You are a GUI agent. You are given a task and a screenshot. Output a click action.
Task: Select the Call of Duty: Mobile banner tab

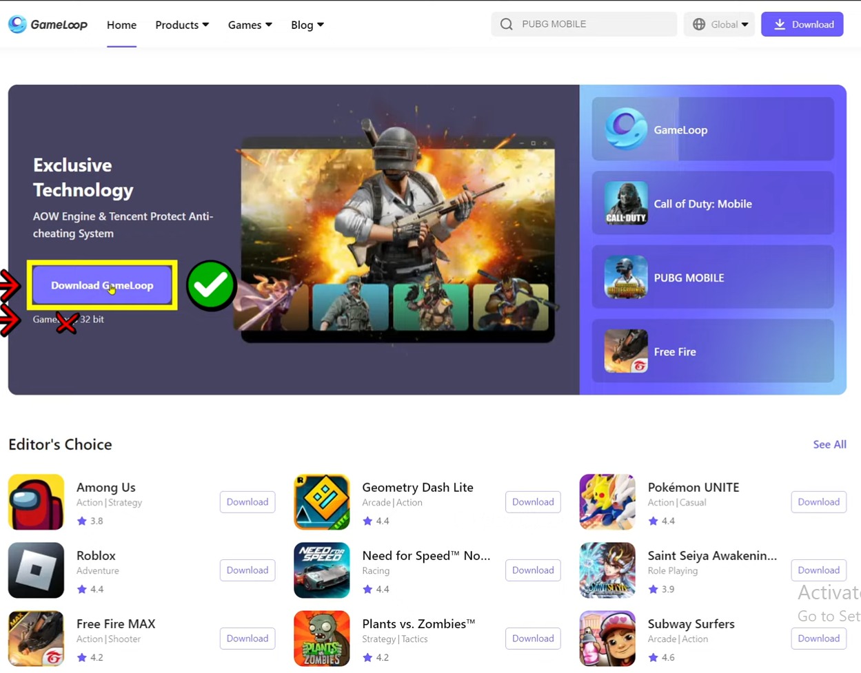[x=713, y=203]
